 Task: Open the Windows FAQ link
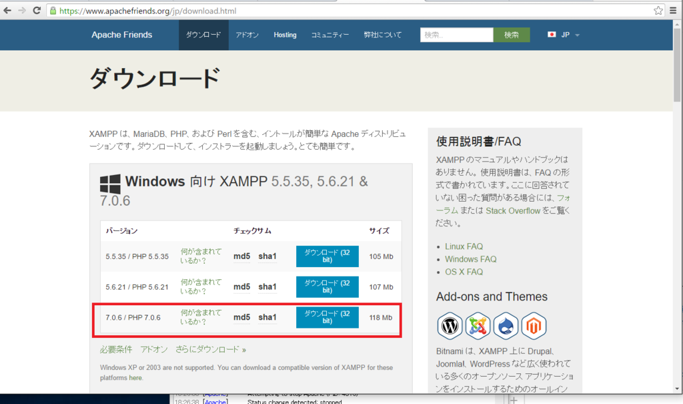click(x=470, y=259)
